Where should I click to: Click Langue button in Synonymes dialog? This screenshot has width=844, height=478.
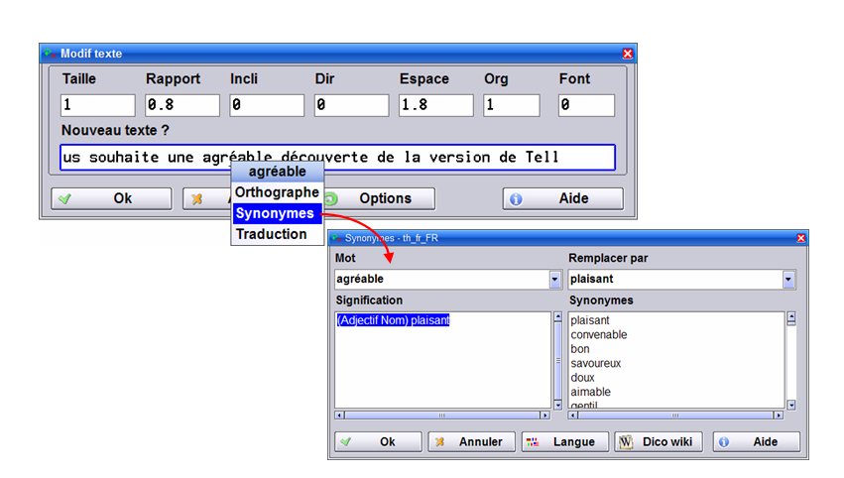tap(564, 442)
